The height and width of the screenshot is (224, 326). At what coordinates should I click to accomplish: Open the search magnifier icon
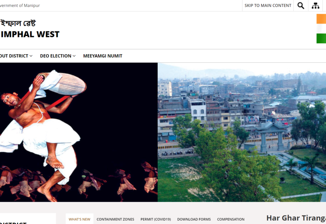(x=301, y=6)
